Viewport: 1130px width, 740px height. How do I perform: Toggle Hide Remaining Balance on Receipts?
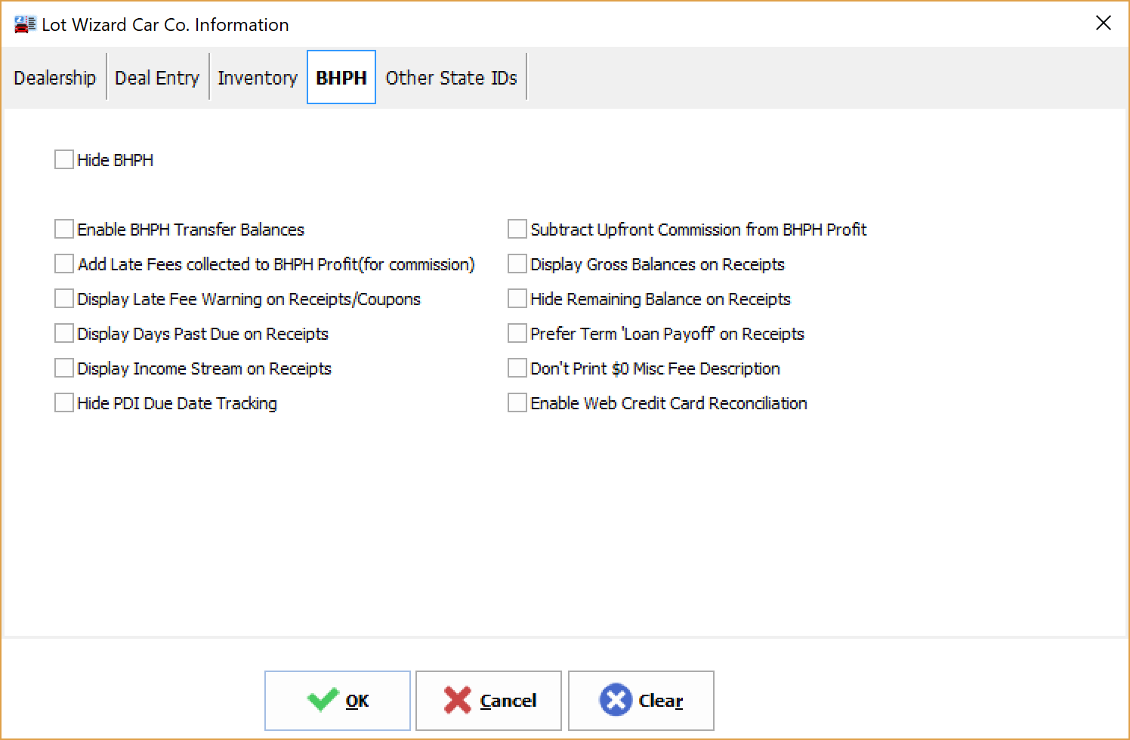coord(517,298)
